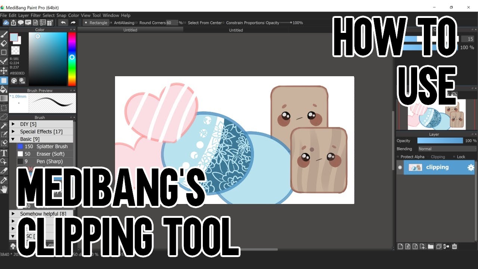Activate the Move tool

point(4,71)
